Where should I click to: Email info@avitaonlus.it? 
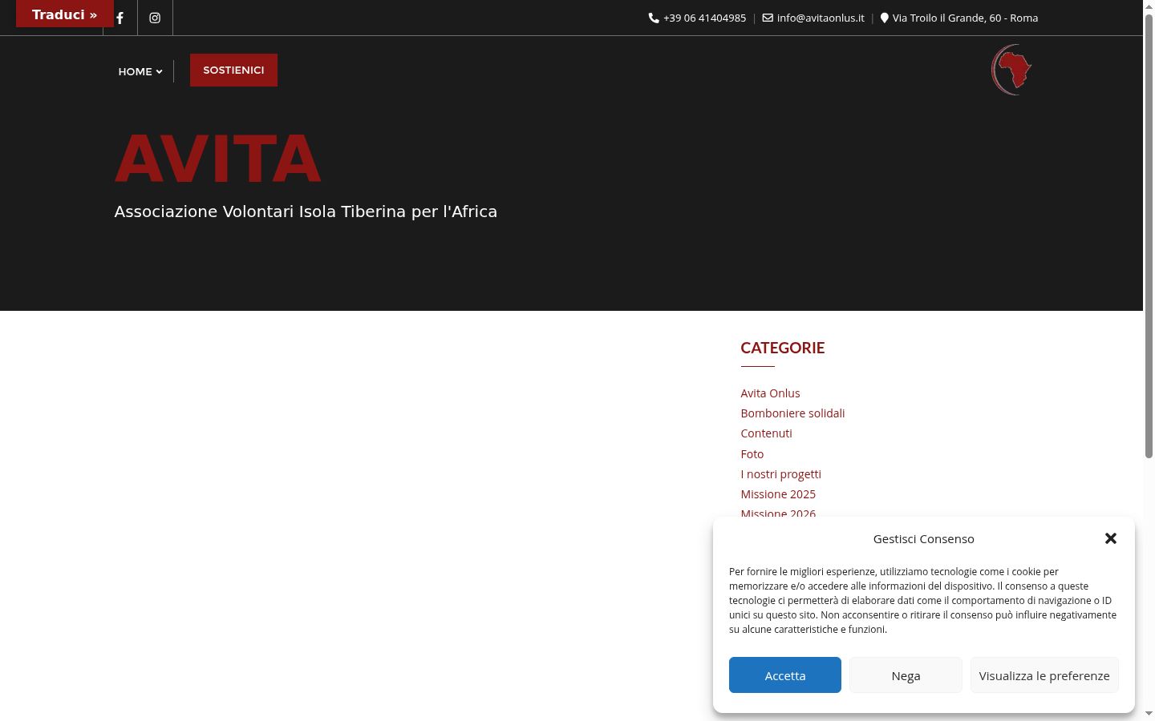[821, 18]
